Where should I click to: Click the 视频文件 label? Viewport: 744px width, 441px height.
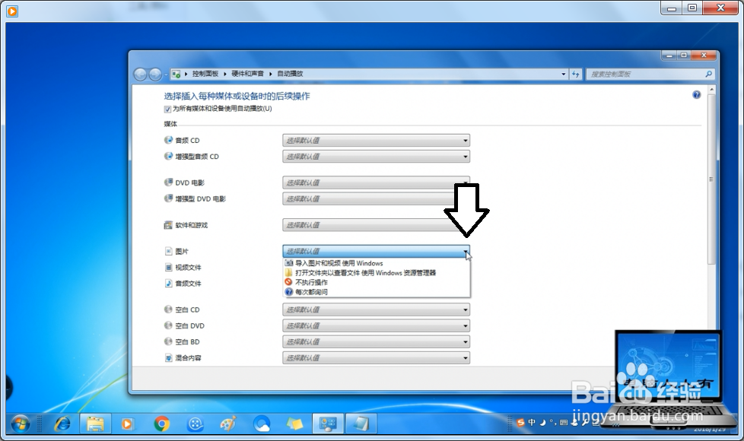coord(189,268)
